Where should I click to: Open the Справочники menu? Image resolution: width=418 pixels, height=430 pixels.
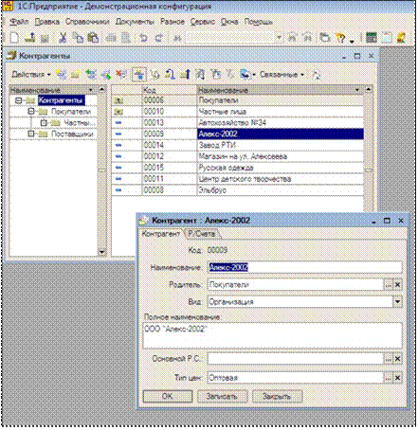point(87,22)
